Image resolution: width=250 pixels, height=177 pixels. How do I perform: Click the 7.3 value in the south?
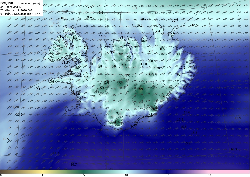tap(110, 111)
